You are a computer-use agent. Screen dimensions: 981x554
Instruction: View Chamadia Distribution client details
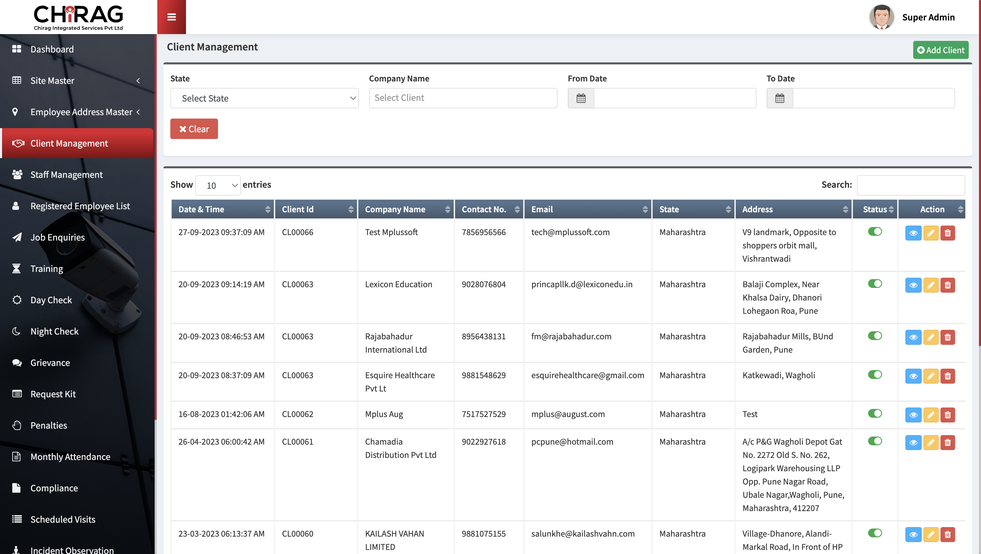(913, 442)
